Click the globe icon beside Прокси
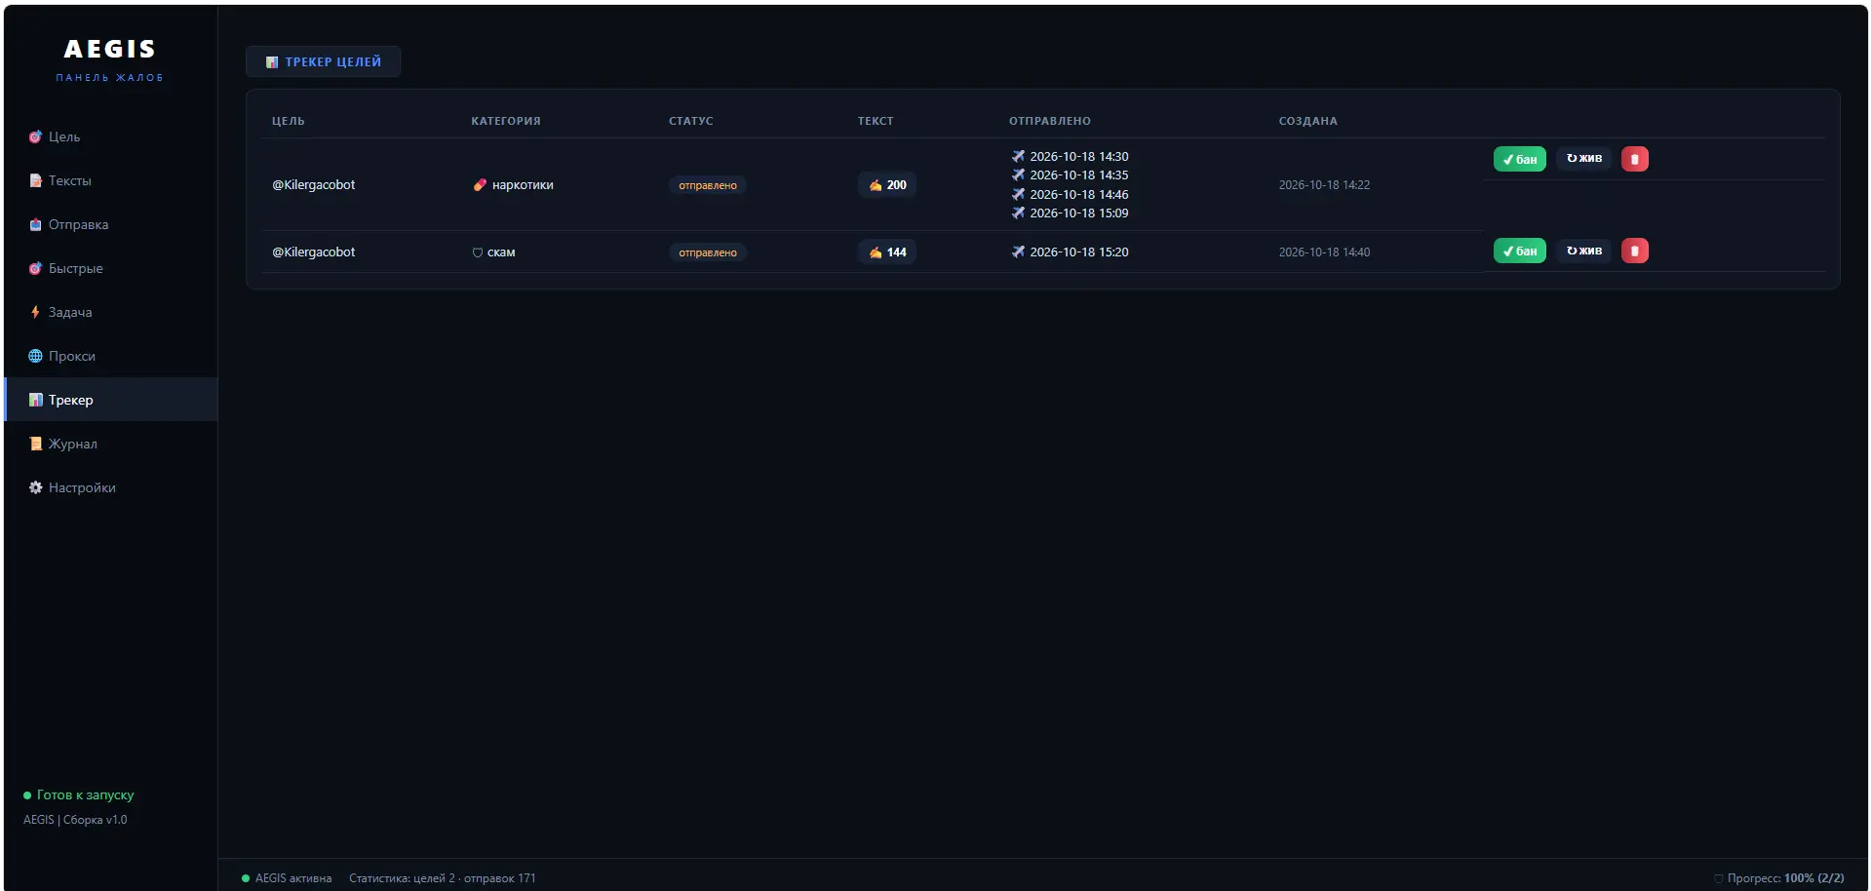The width and height of the screenshot is (1871, 891). click(35, 356)
